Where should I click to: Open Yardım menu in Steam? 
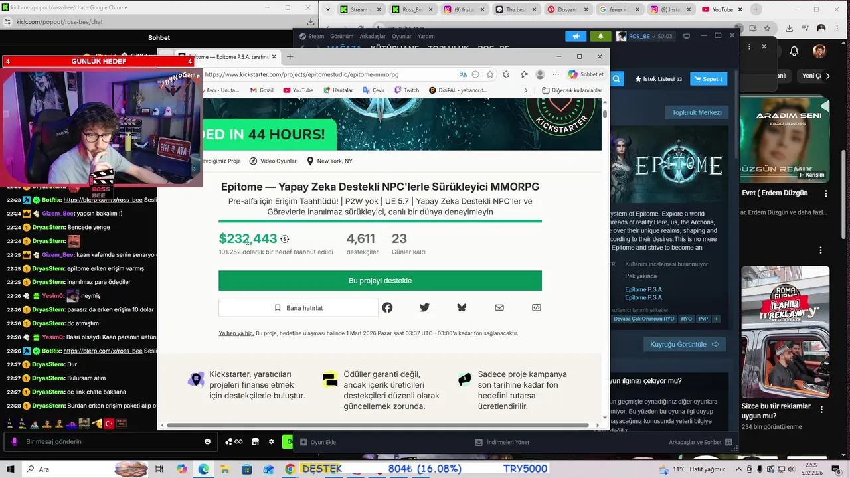click(x=426, y=36)
